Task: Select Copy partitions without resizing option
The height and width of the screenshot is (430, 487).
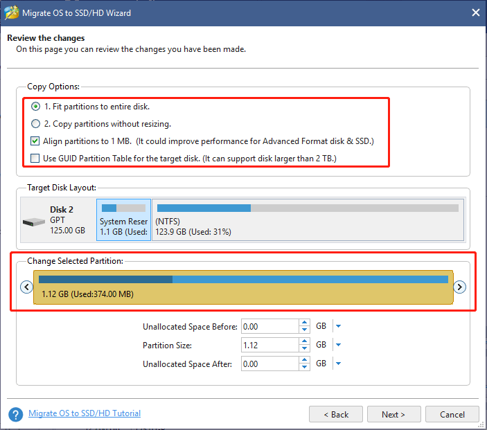Action: point(36,124)
